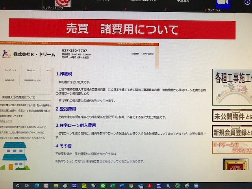Open Adobe Acrobat from the taskbar
The width and height of the screenshot is (252, 189).
(150, 185)
